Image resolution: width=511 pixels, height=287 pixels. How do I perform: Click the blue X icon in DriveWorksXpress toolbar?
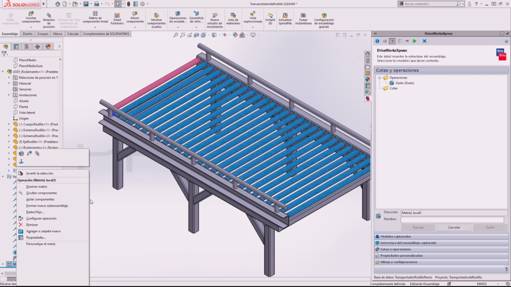424,41
